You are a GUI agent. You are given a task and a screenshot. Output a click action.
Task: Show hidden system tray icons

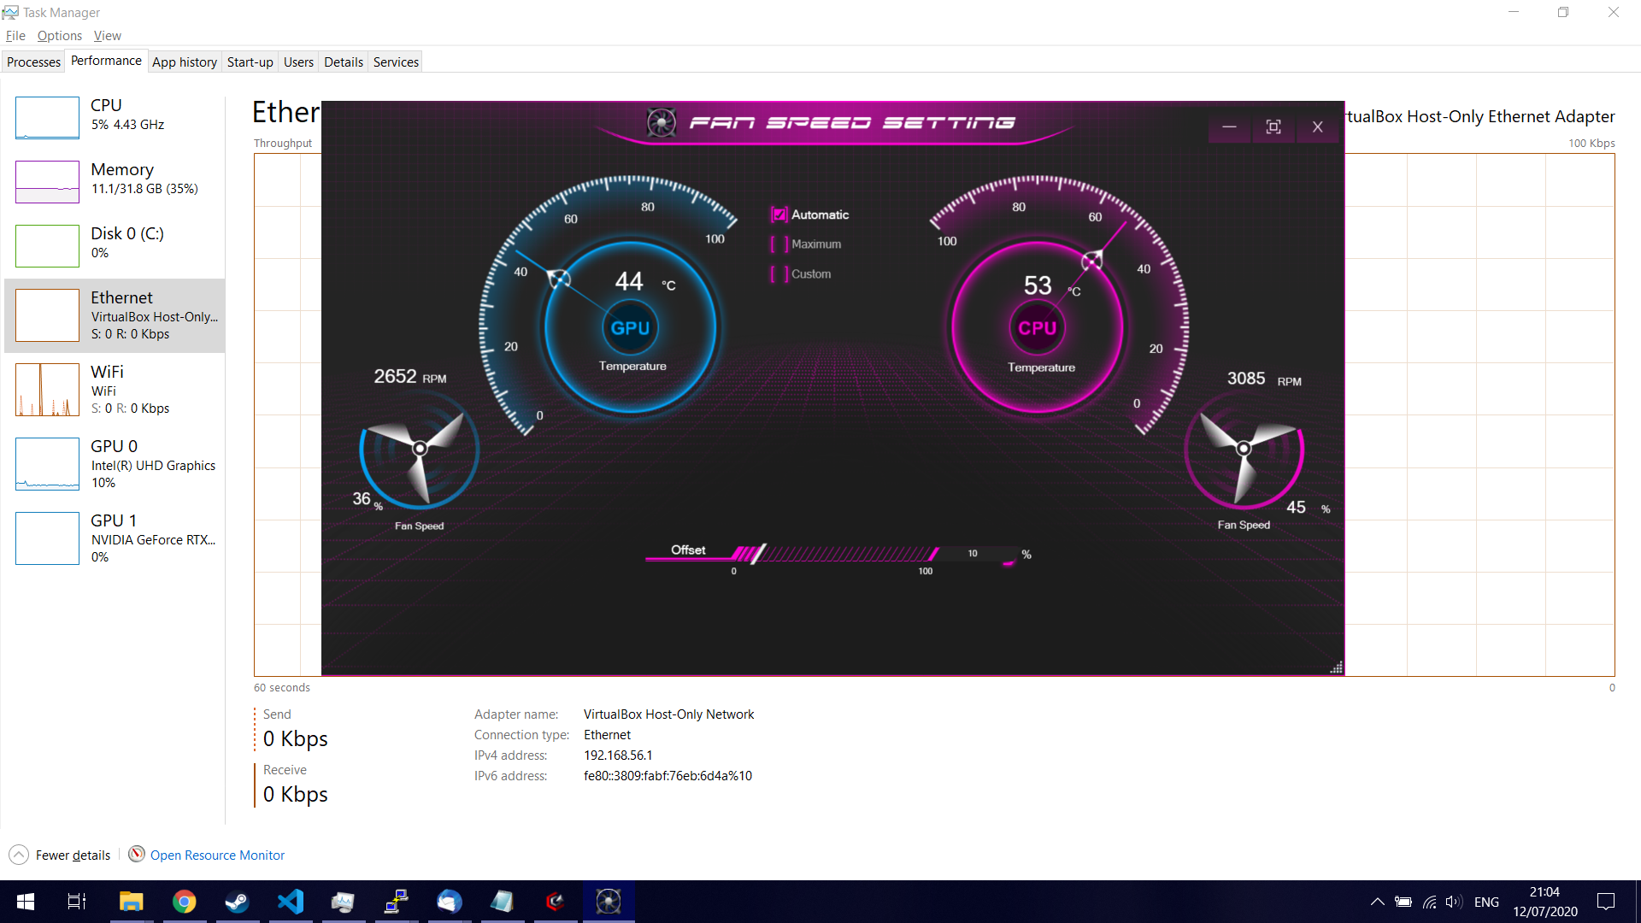[x=1377, y=902]
